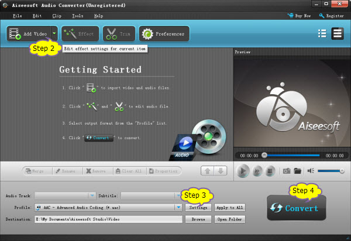Mute audio with the speaker icon
This screenshot has width=351, height=241.
[311, 171]
